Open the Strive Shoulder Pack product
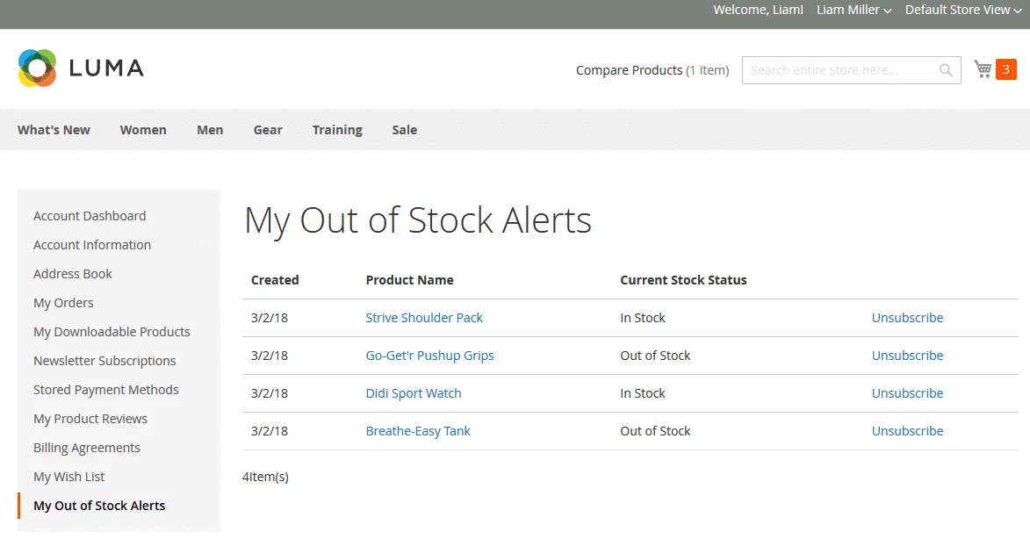The width and height of the screenshot is (1030, 554). (x=424, y=318)
